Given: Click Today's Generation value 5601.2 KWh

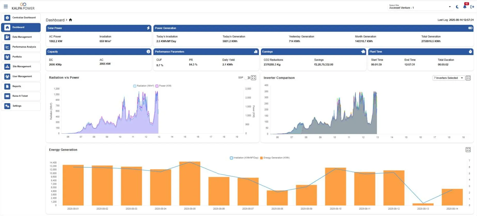Looking at the screenshot, I should 230,41.
